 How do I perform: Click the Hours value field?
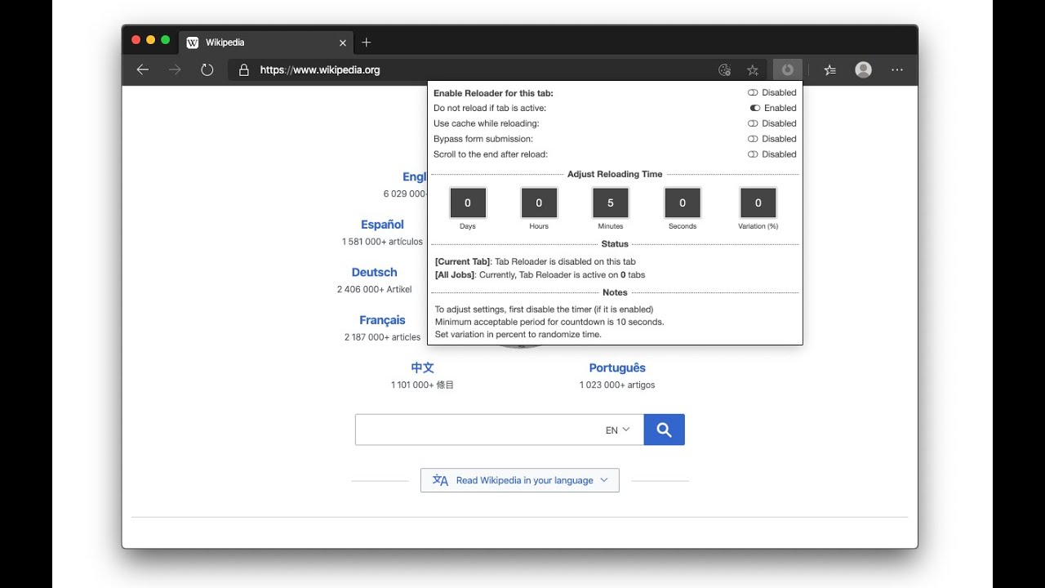[x=539, y=203]
